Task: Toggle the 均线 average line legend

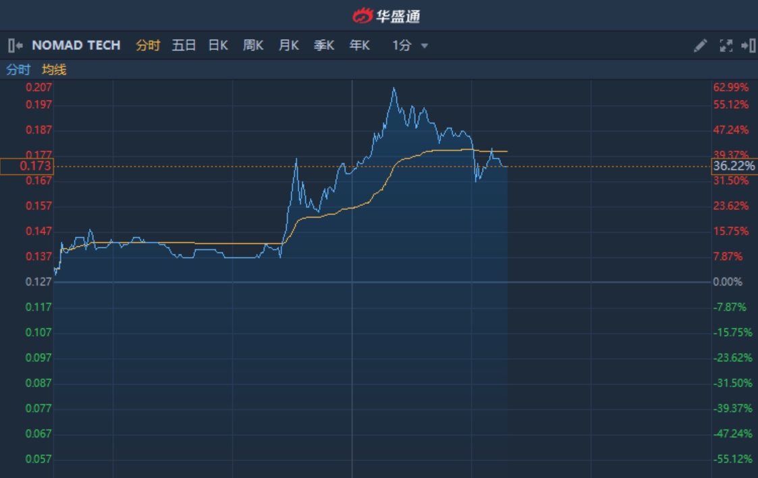Action: click(x=54, y=70)
